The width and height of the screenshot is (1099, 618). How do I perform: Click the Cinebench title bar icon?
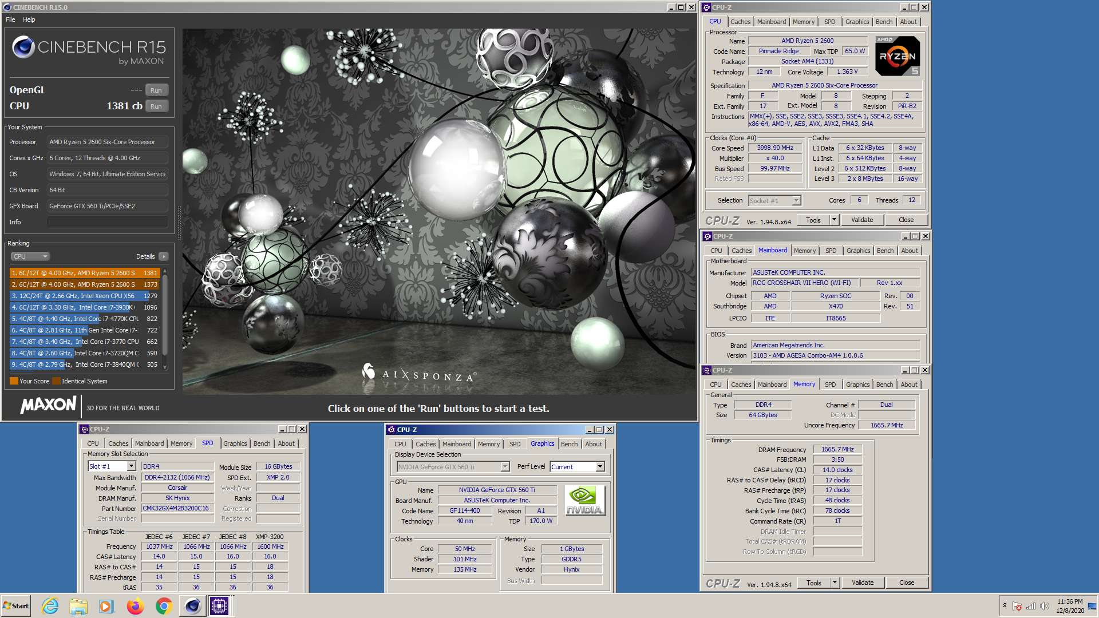(x=7, y=7)
